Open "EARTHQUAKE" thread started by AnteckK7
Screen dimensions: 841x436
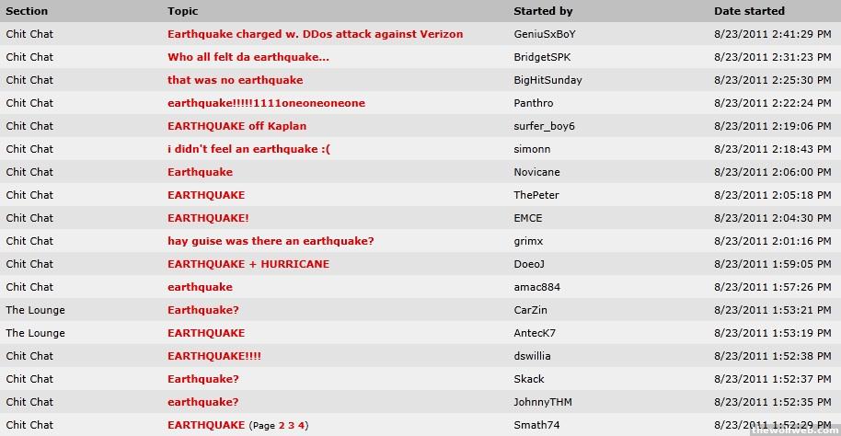(206, 333)
